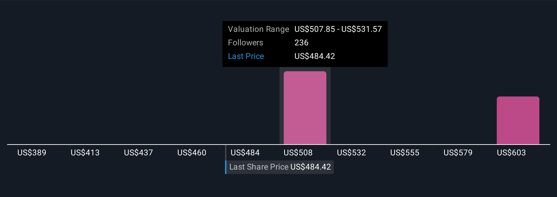Viewport: 557px width, 197px height.
Task: Select the US$437 axis label
Action: pyautogui.click(x=138, y=153)
